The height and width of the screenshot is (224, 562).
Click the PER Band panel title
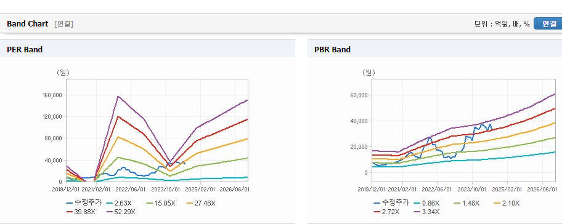(25, 50)
